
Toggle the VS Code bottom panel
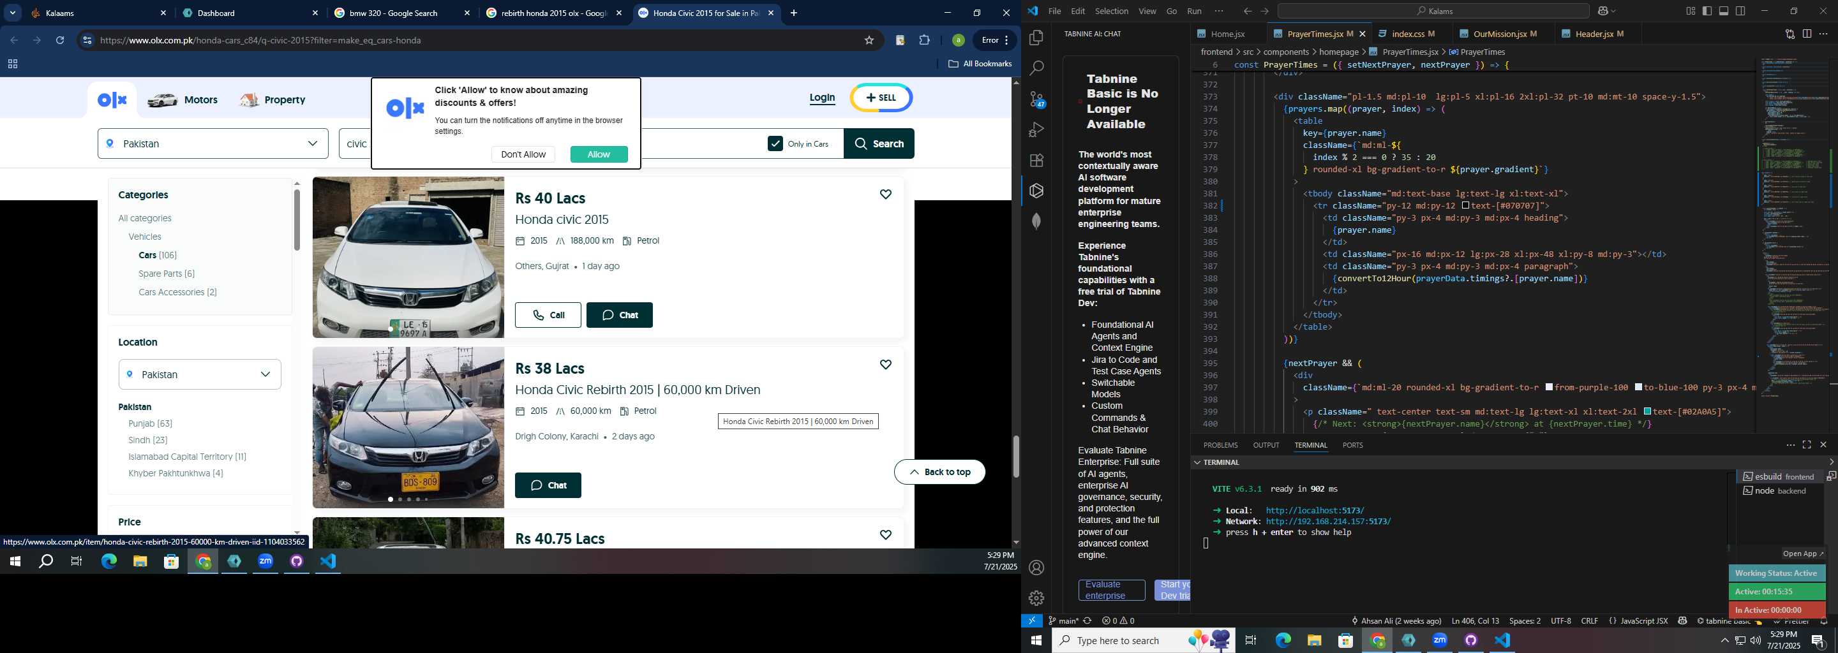pos(1724,11)
